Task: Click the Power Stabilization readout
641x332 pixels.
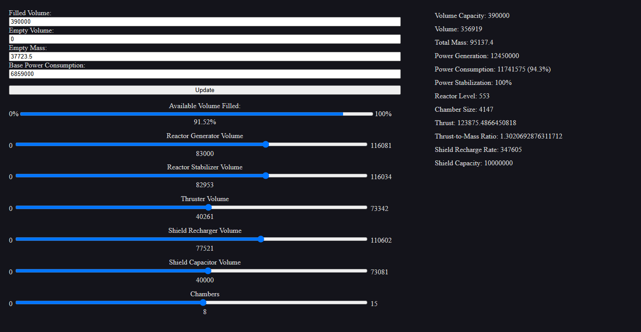Action: click(x=473, y=83)
